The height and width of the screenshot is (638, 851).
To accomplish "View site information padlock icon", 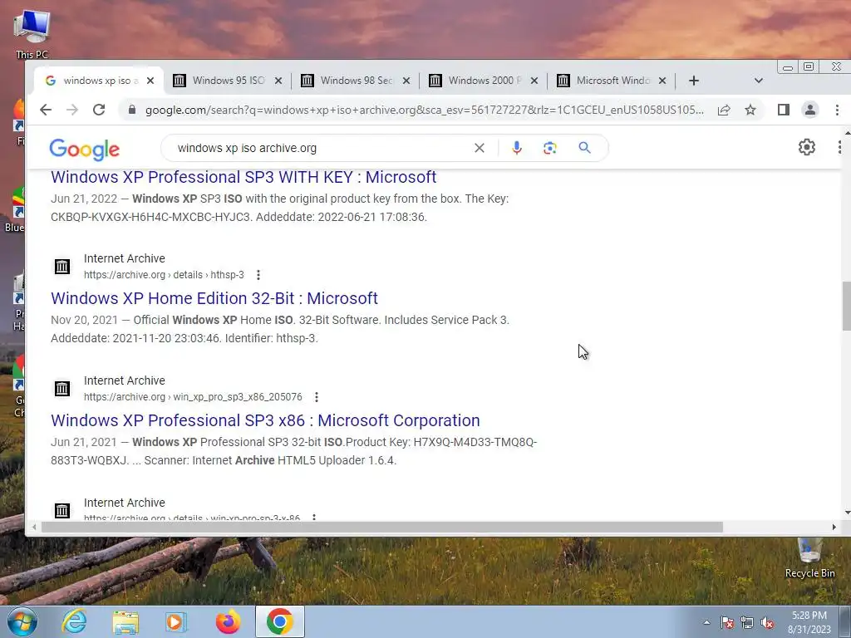I will pyautogui.click(x=132, y=110).
